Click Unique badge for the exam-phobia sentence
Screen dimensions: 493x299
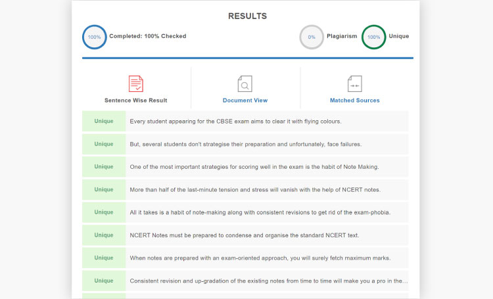(104, 212)
